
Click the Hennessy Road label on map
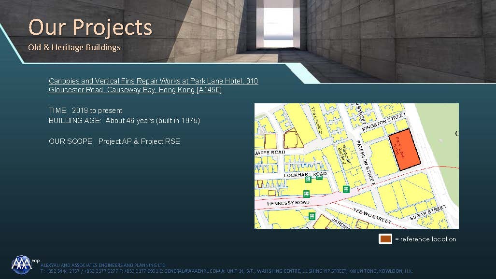click(289, 203)
